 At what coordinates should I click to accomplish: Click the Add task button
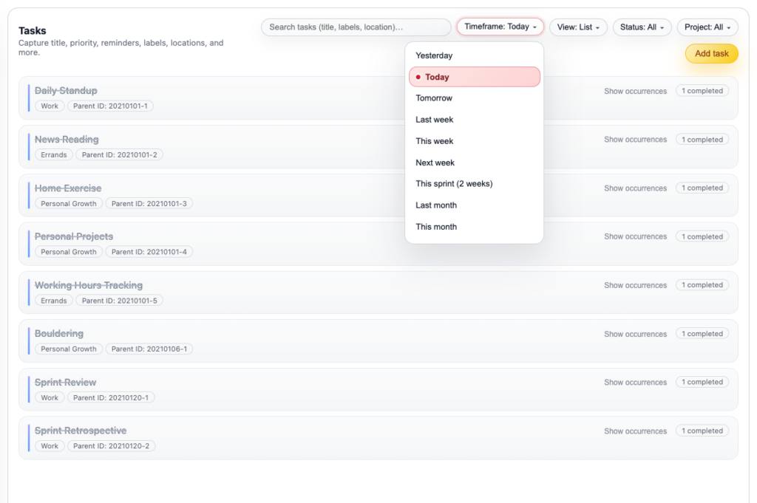click(711, 54)
